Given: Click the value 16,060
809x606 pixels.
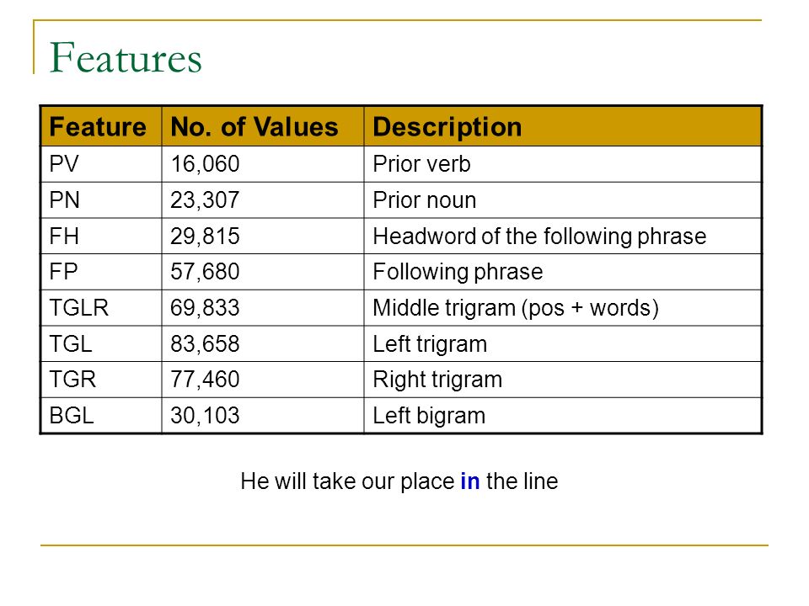Looking at the screenshot, I should pos(205,164).
